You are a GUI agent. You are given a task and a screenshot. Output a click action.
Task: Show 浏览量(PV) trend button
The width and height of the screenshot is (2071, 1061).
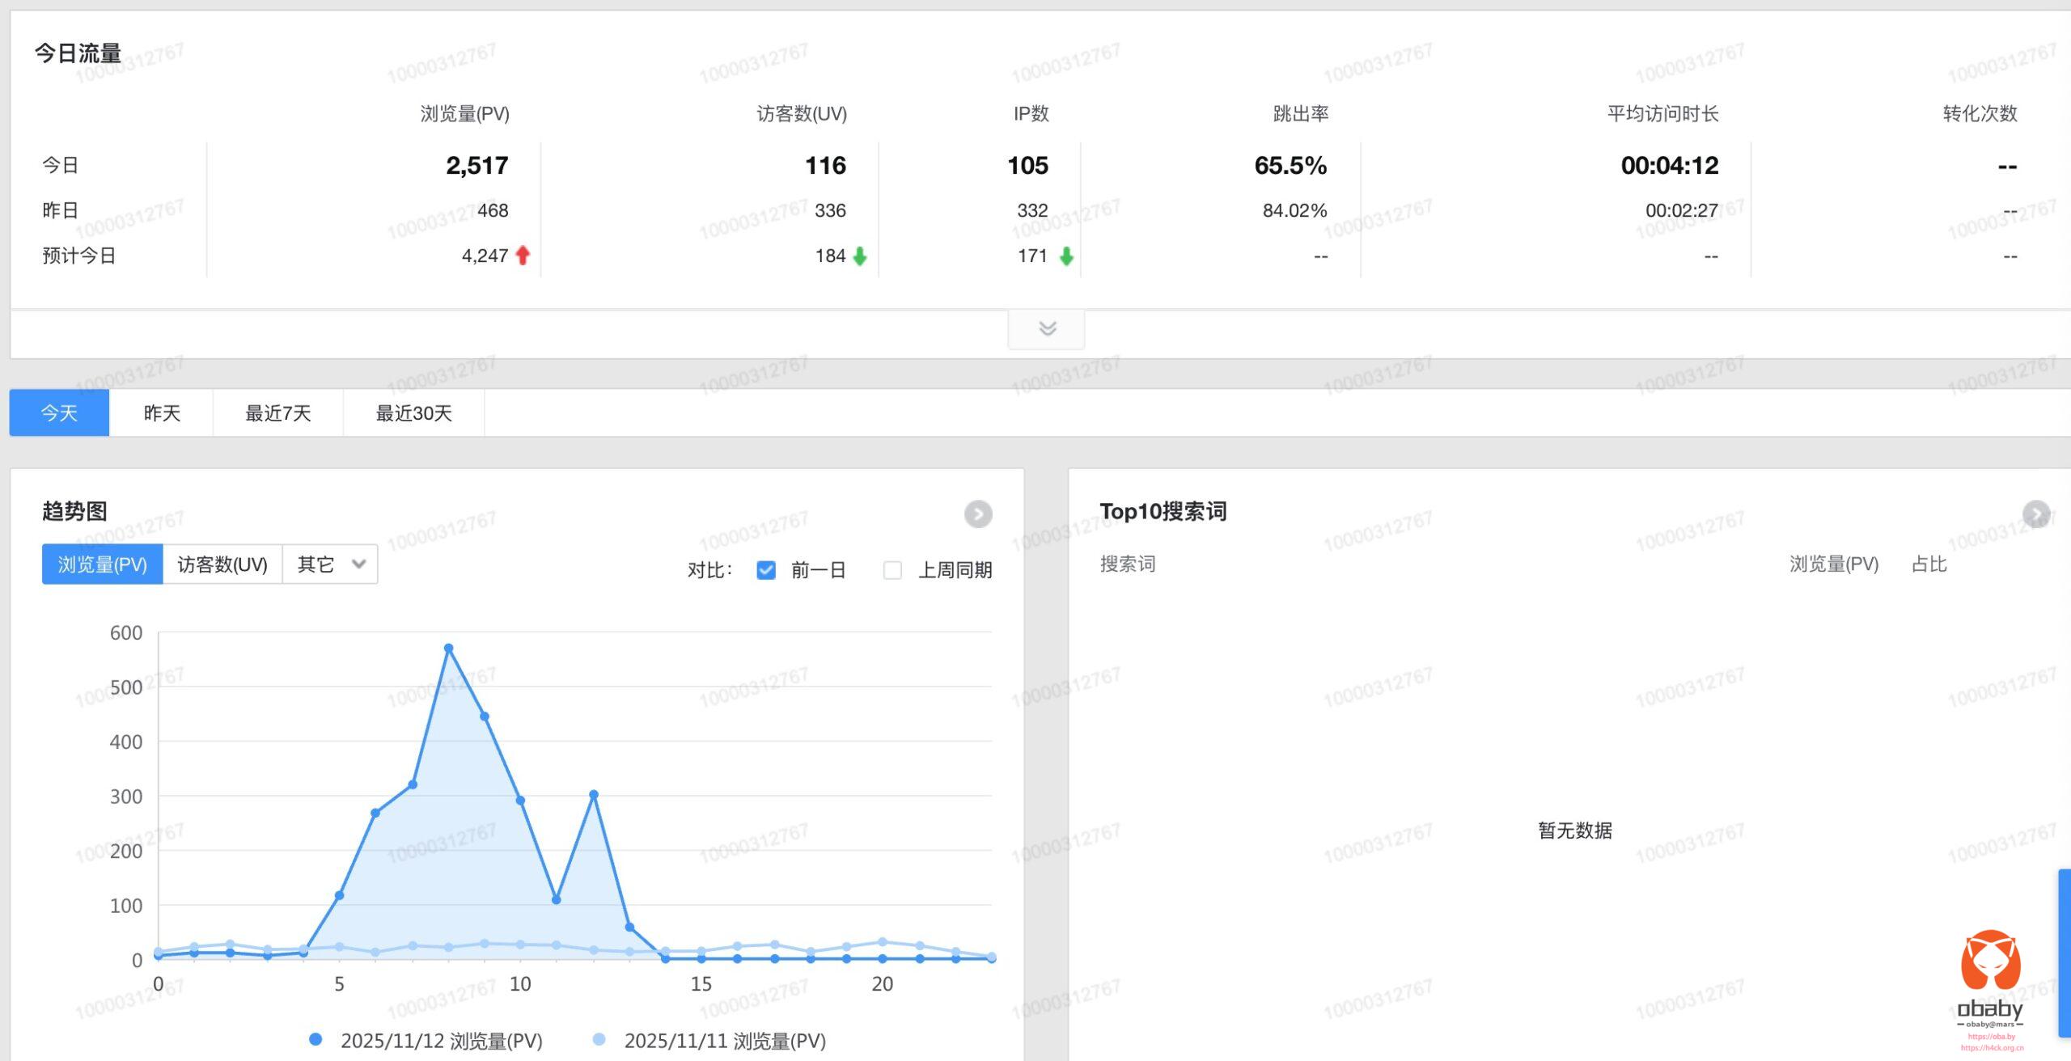click(x=102, y=564)
